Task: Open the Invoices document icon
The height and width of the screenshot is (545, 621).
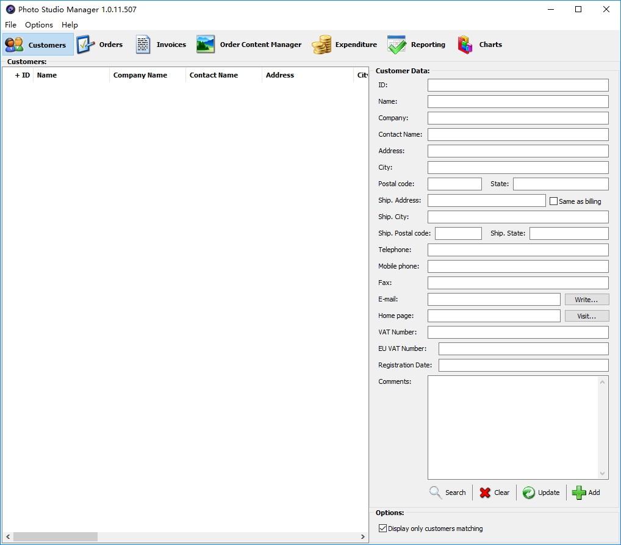Action: click(143, 45)
